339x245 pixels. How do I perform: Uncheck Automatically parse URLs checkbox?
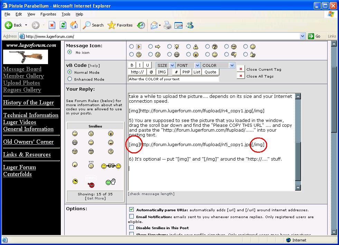pyautogui.click(x=132, y=210)
